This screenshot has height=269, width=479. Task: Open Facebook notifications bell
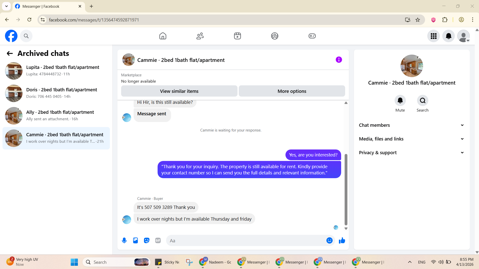pos(449,36)
